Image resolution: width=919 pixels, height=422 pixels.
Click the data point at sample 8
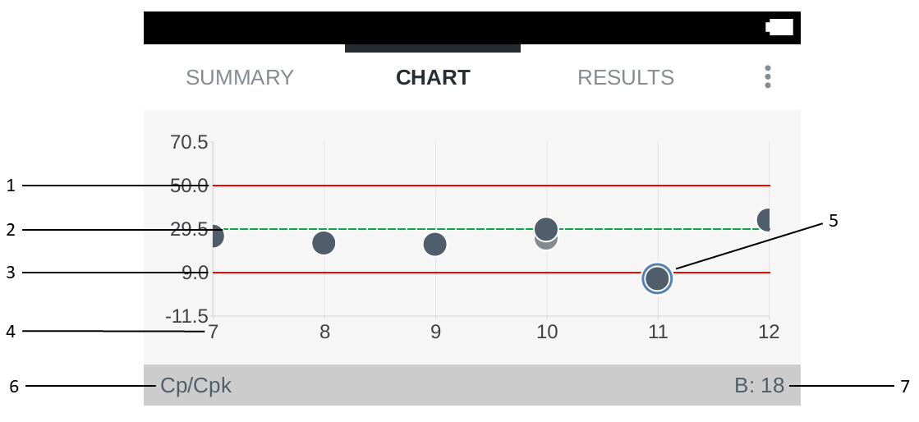(324, 243)
